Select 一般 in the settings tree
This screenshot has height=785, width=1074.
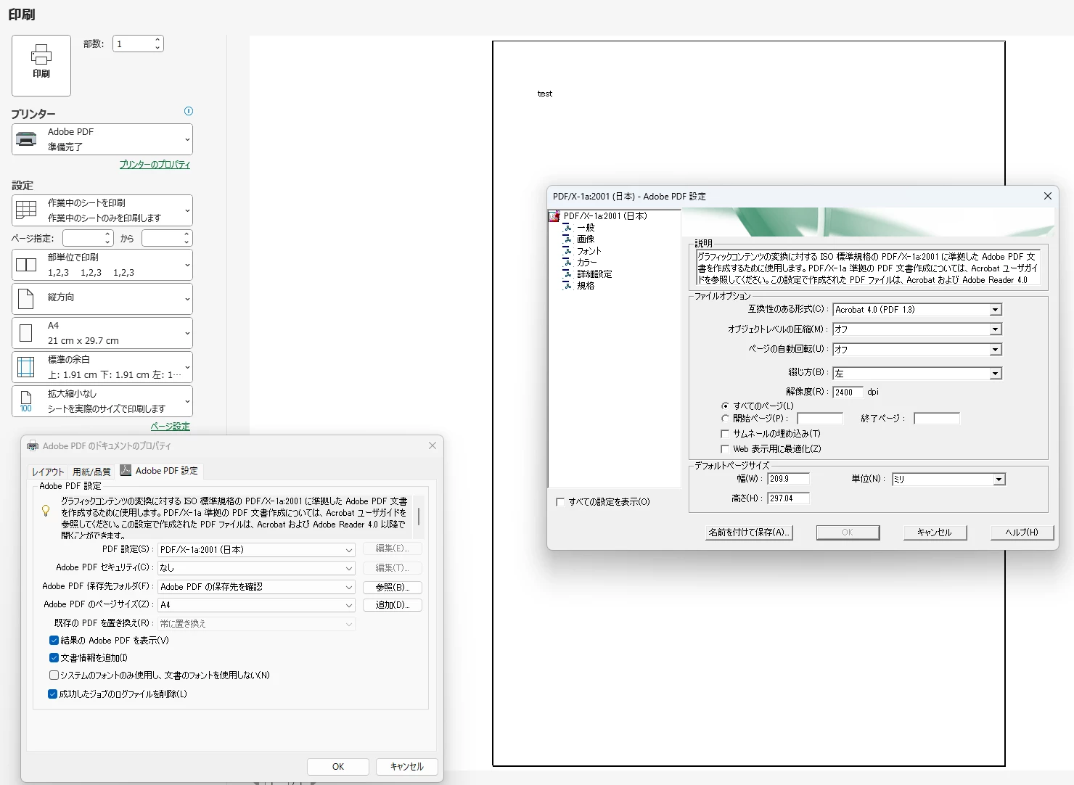pos(586,228)
